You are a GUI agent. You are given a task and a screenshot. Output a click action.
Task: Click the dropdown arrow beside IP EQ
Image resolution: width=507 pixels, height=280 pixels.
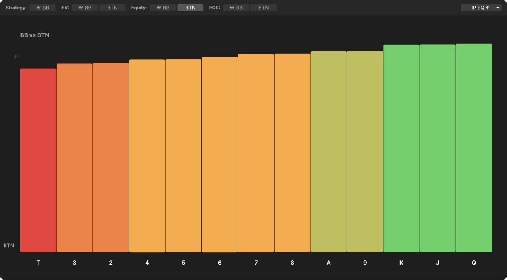click(498, 8)
